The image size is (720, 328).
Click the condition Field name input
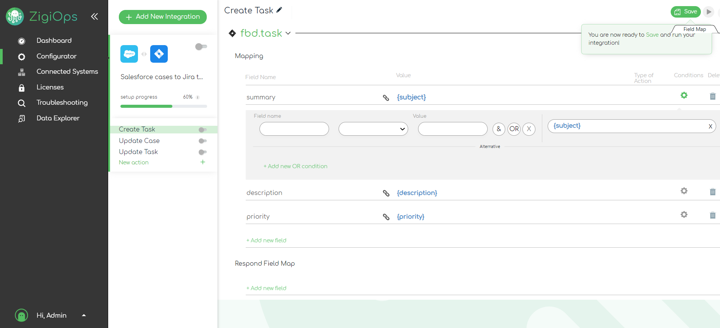click(x=294, y=129)
